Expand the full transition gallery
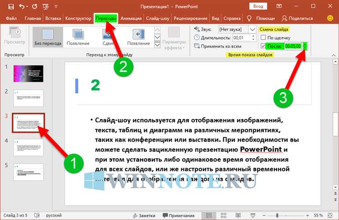The width and height of the screenshot is (339, 220). (x=157, y=45)
